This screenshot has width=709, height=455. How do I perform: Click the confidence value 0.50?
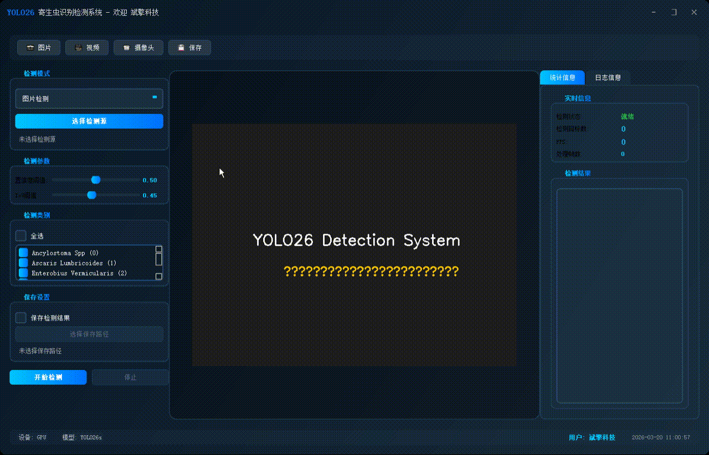pyautogui.click(x=150, y=180)
